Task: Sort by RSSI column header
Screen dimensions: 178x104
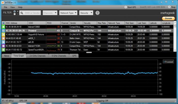Action: 53,23
